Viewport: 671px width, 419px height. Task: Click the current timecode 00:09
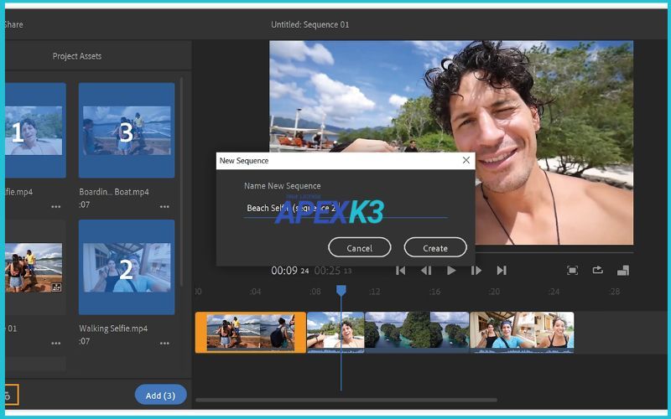click(x=290, y=270)
